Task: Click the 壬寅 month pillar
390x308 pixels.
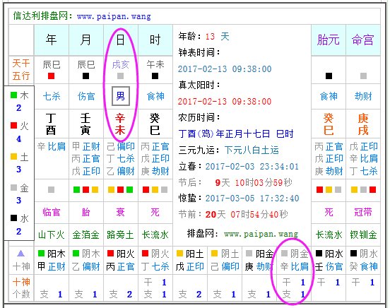Action: [x=85, y=124]
